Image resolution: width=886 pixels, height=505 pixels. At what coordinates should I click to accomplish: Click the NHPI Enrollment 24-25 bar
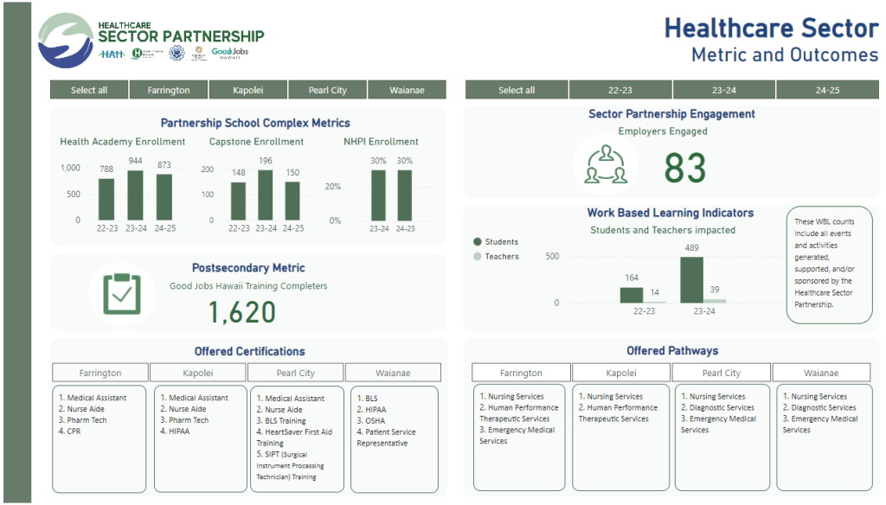tap(405, 195)
